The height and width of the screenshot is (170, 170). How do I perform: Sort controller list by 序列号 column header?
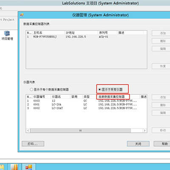point(108,33)
